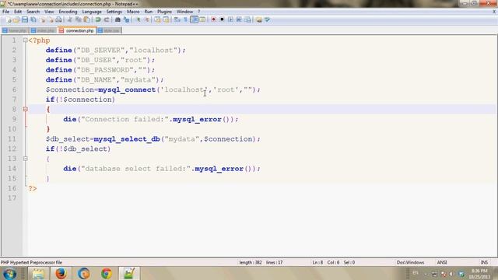Open the Encoding menu
This screenshot has height=280, width=498.
point(68,12)
